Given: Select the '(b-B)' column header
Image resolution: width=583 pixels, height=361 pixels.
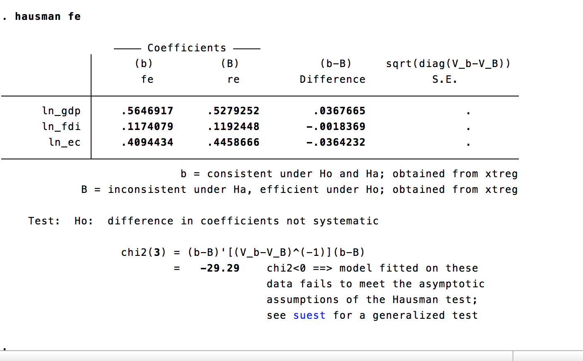Looking at the screenshot, I should pos(336,64).
